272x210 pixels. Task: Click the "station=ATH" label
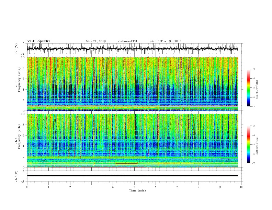tap(127, 41)
